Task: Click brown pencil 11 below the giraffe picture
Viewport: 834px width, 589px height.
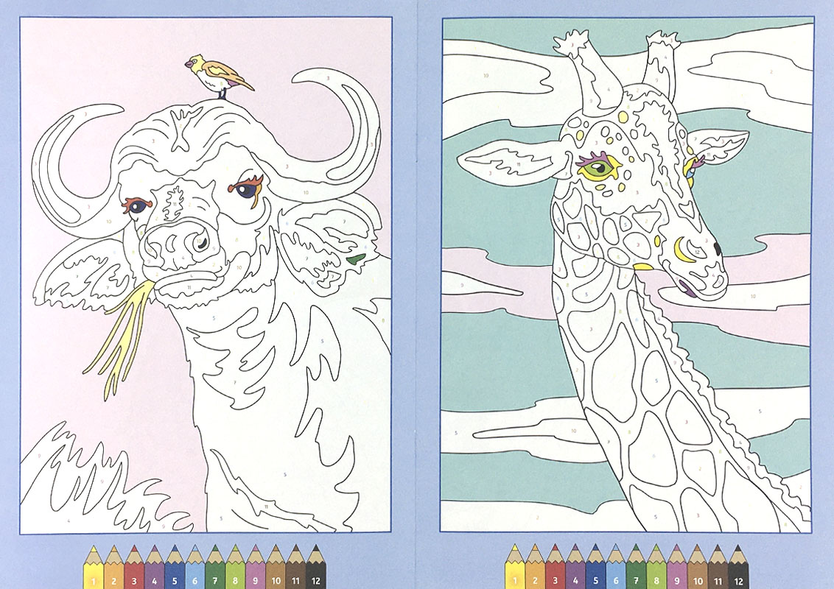Action: click(x=718, y=567)
